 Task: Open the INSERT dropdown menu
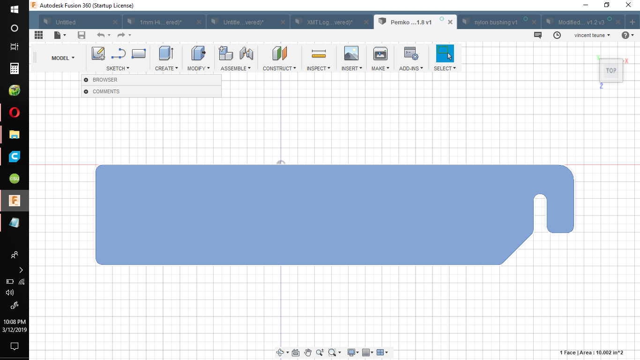pyautogui.click(x=351, y=68)
